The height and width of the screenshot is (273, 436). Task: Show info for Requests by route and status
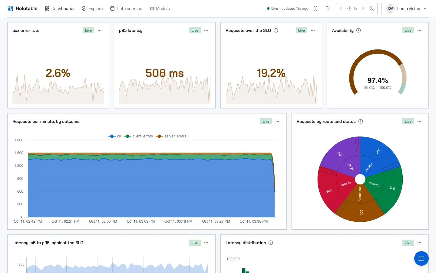click(x=361, y=121)
